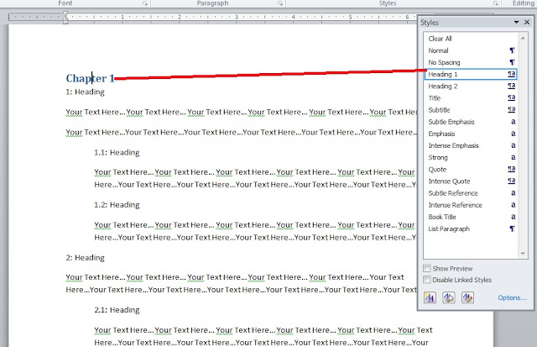Apply the Emphasis style
537x347 pixels.
(x=471, y=134)
